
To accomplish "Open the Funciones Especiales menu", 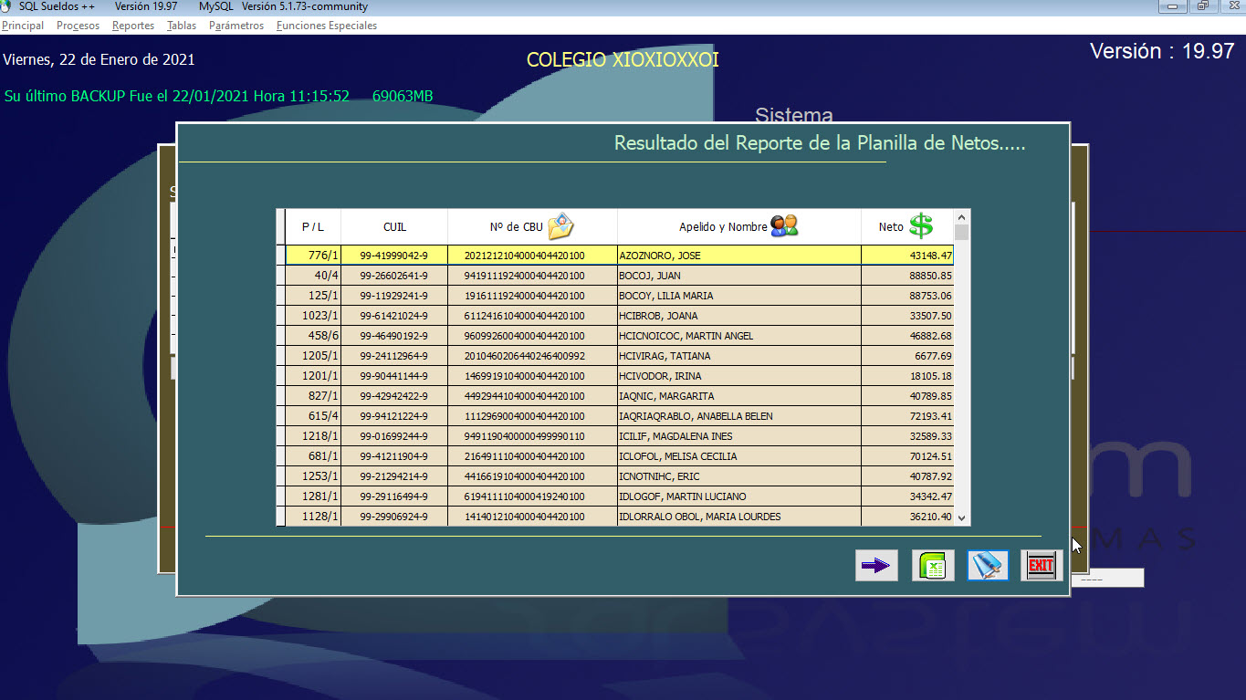I will [x=327, y=26].
